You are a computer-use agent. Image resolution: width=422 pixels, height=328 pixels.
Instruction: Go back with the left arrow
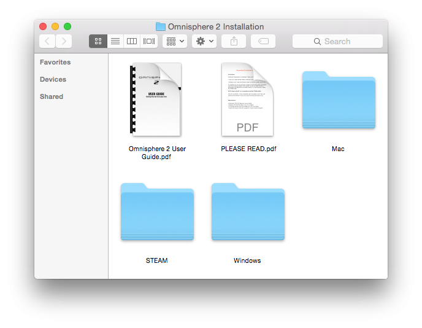coord(47,41)
